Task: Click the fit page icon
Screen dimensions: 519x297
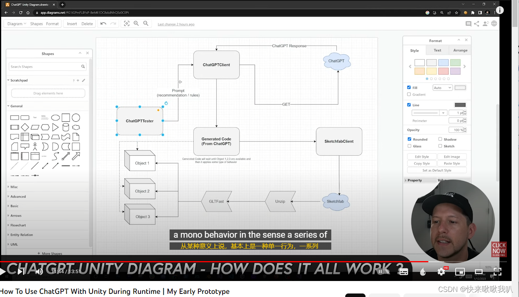Action: pos(127,23)
